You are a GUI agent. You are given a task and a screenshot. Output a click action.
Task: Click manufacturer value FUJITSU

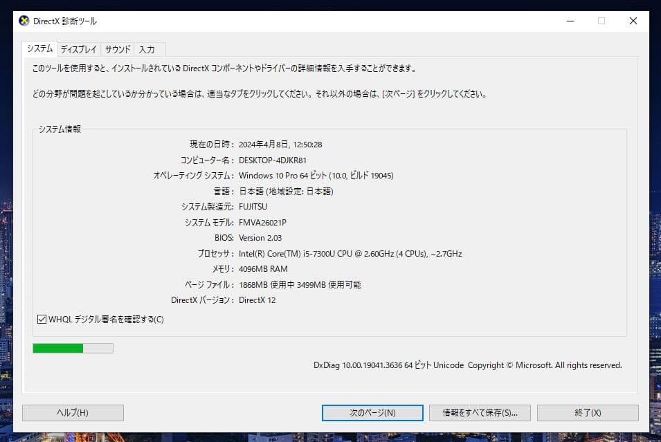[x=253, y=207]
